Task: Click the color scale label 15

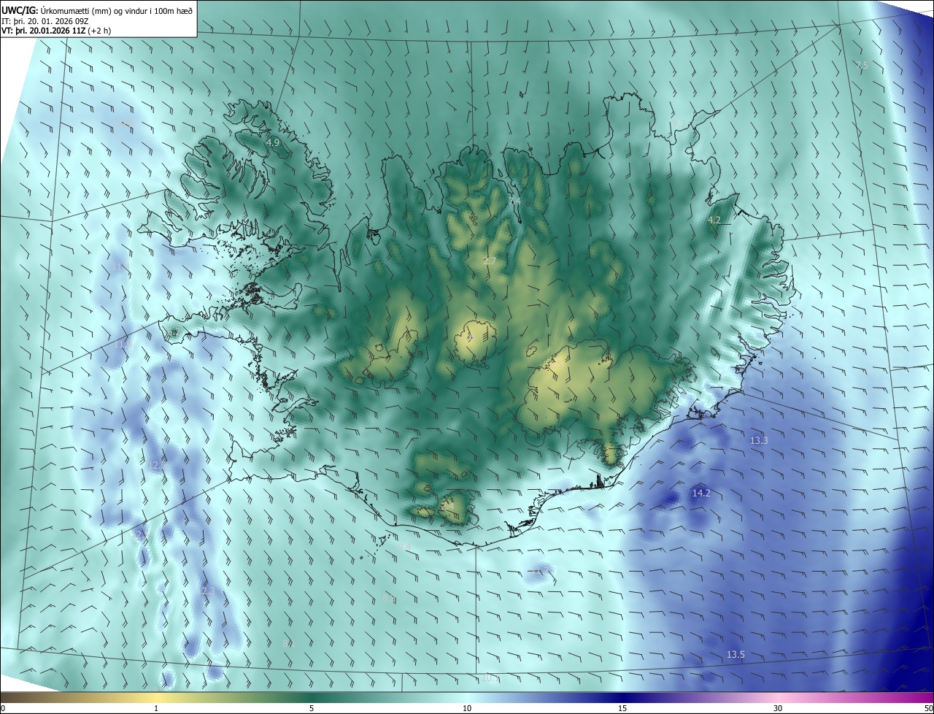Action: [622, 709]
